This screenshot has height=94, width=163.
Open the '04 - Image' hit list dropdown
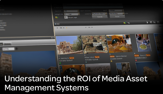72,14
